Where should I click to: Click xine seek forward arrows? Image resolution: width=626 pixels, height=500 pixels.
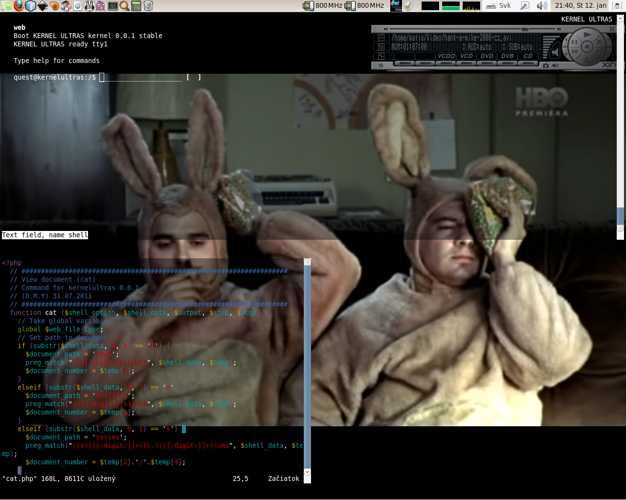click(559, 29)
